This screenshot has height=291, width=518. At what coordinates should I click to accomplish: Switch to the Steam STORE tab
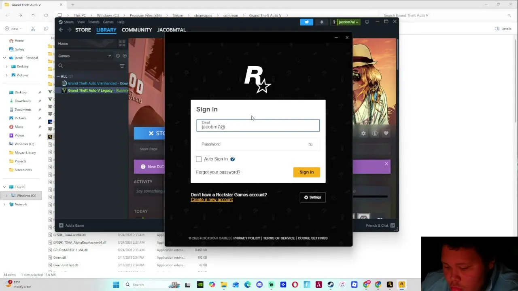(x=83, y=30)
